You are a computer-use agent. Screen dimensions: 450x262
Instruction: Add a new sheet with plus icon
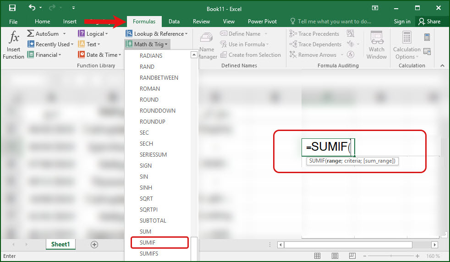coord(94,245)
